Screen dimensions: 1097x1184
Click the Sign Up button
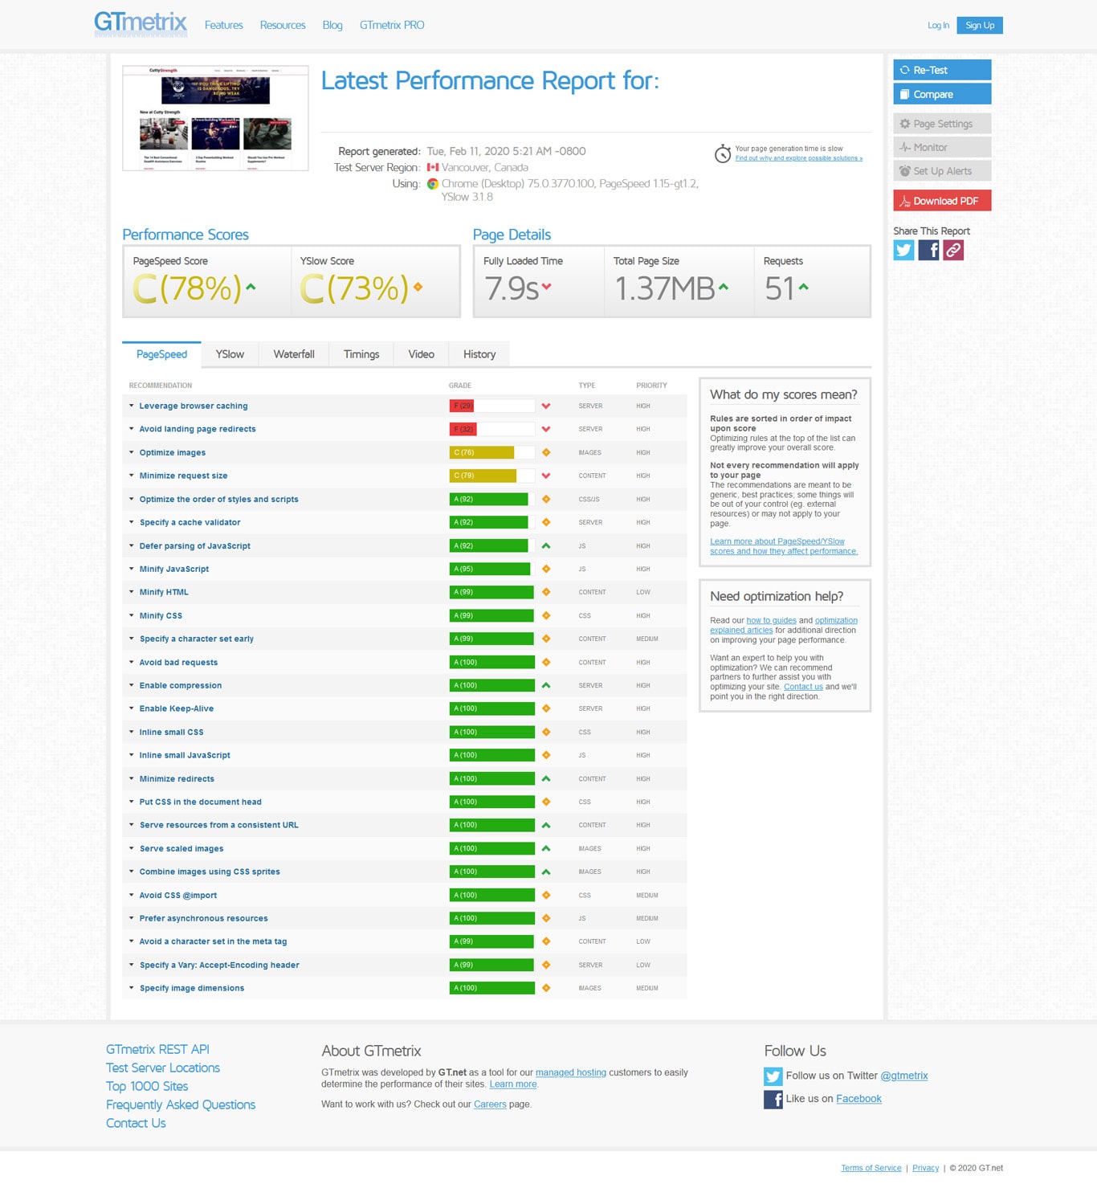[x=980, y=25]
